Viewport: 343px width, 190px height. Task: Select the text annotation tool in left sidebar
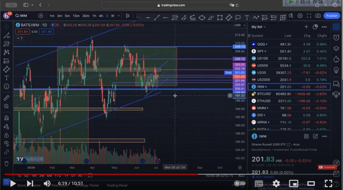pyautogui.click(x=7, y=78)
